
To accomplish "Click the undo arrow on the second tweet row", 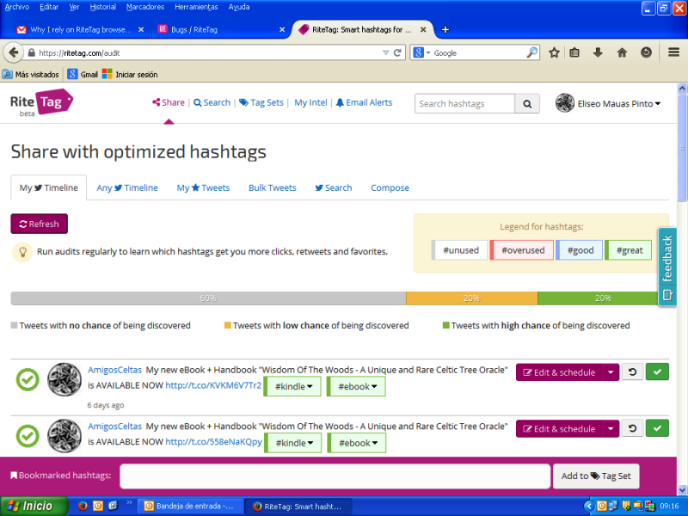I will click(632, 428).
